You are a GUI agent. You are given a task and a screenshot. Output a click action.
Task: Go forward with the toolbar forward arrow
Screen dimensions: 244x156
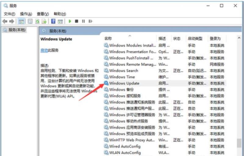(12, 21)
